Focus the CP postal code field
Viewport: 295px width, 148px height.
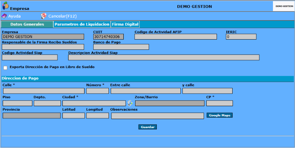tap(220, 103)
